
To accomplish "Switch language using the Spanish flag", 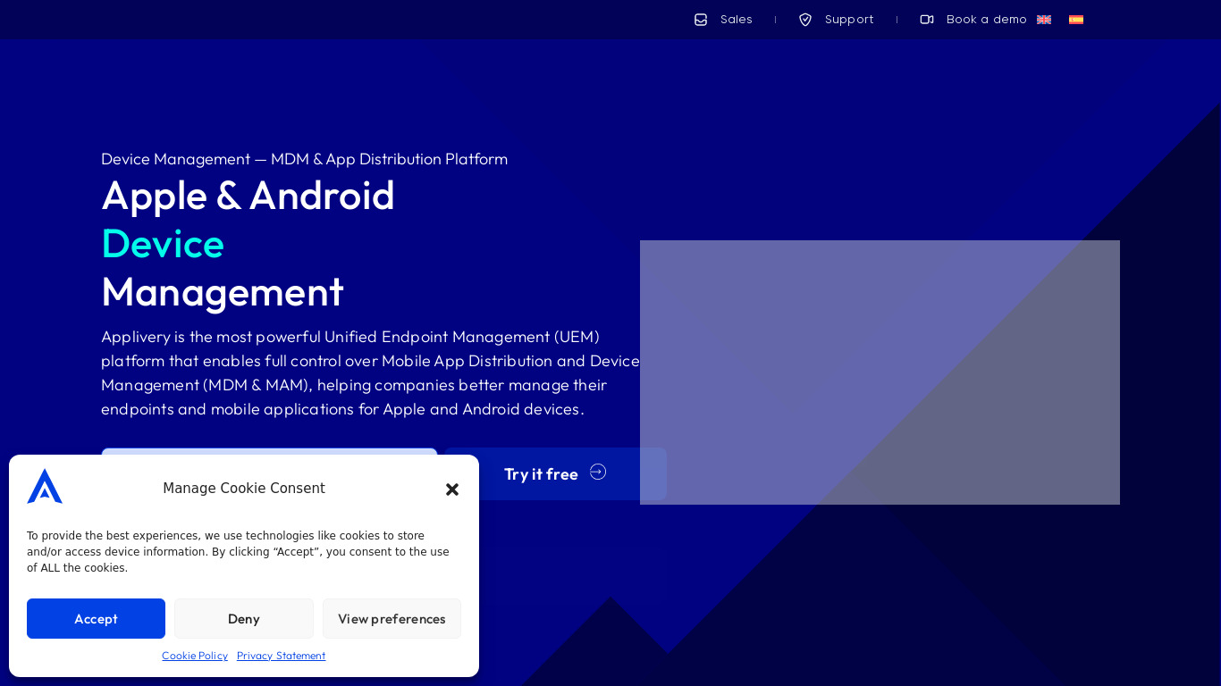I will pos(1076,20).
